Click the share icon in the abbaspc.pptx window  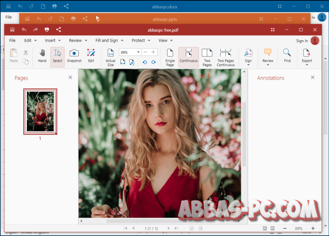coord(85,19)
